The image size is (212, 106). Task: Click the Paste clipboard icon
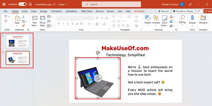tap(17, 18)
